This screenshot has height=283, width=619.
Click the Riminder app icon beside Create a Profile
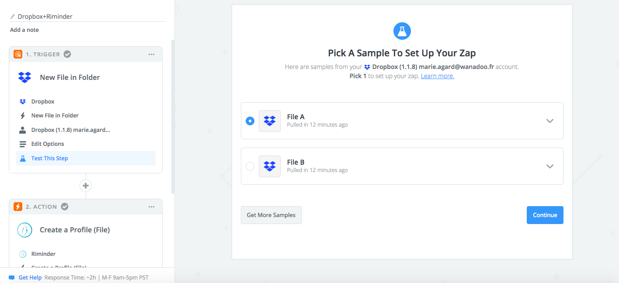24,230
